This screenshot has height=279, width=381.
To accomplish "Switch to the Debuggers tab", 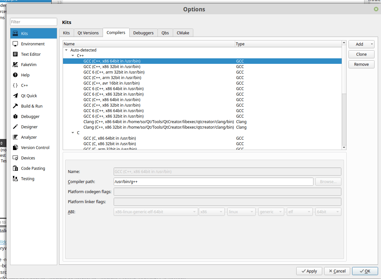I will point(143,33).
